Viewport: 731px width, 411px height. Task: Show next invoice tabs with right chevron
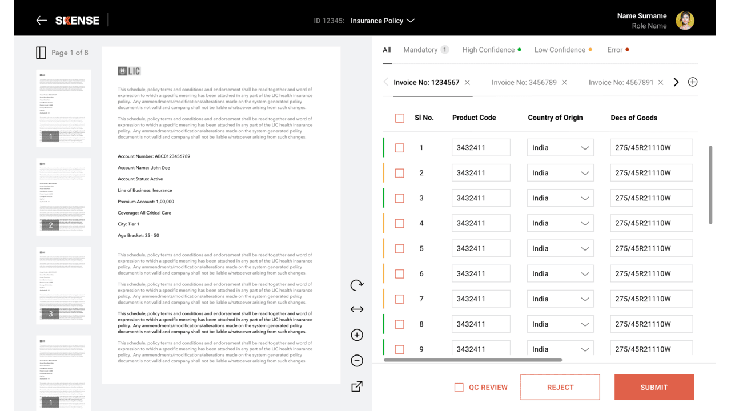coord(676,82)
